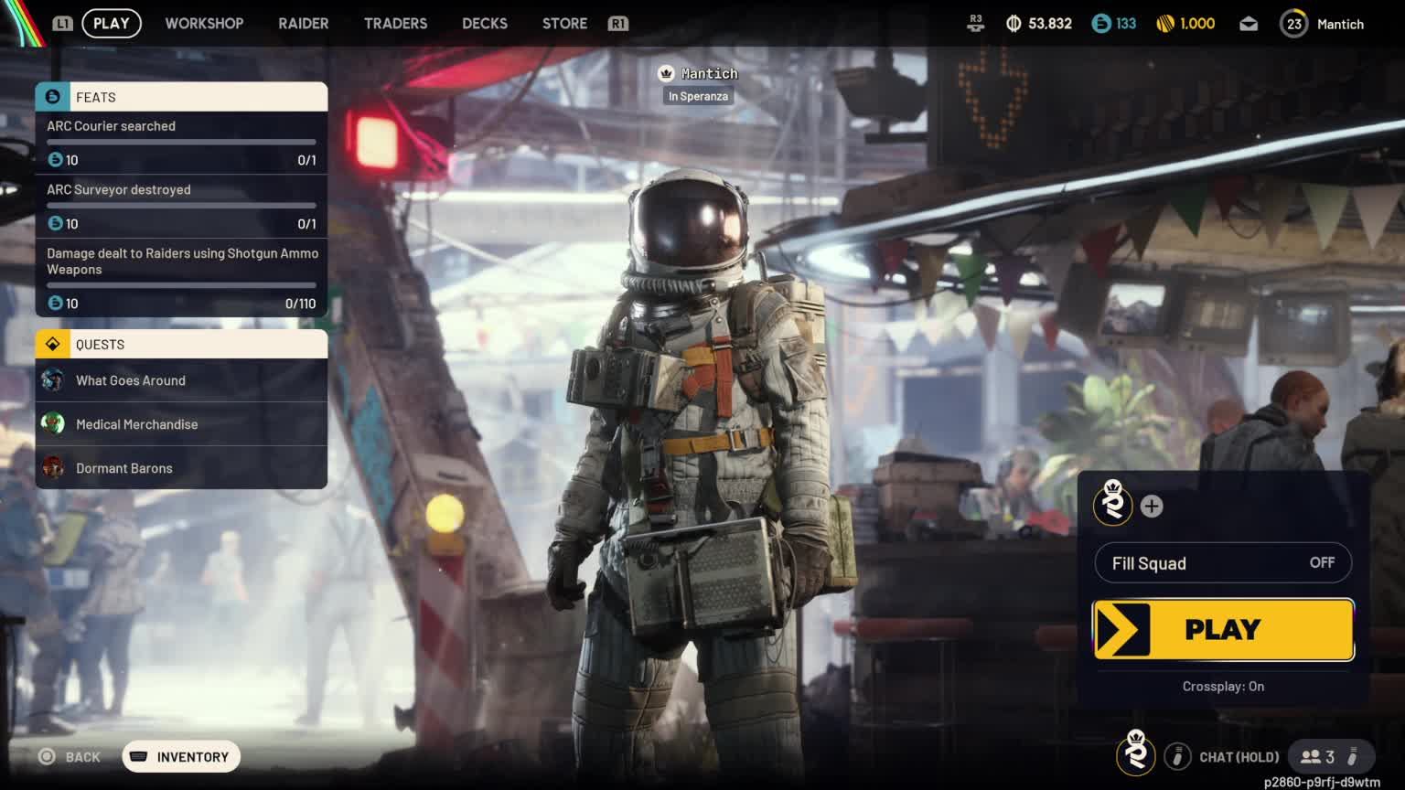Click the R1 bumper icon after STORE
Image resolution: width=1405 pixels, height=790 pixels.
click(618, 24)
